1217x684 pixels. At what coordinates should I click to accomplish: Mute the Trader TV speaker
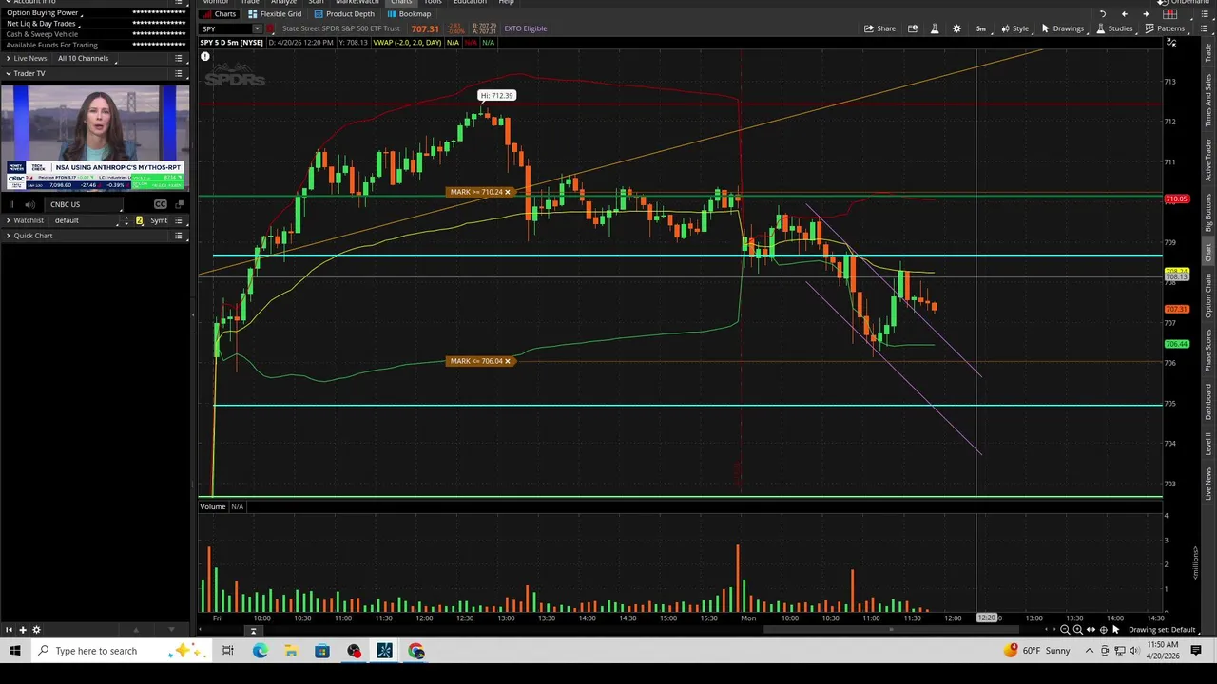click(x=30, y=204)
